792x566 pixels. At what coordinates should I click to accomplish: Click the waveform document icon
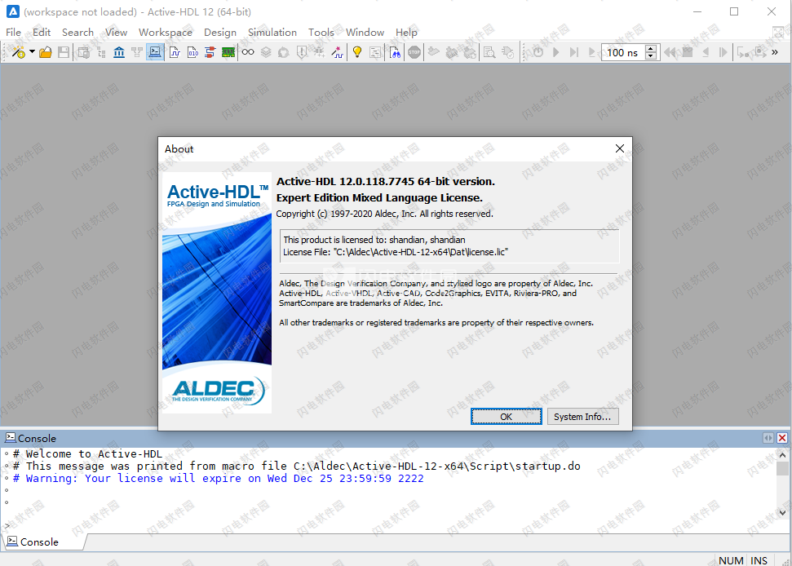coord(175,52)
